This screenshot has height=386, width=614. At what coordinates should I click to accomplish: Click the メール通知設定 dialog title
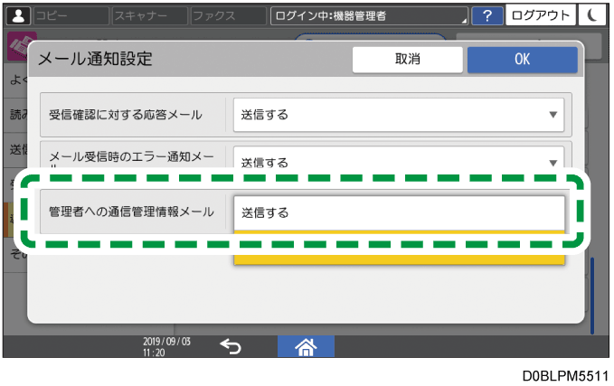tap(95, 59)
